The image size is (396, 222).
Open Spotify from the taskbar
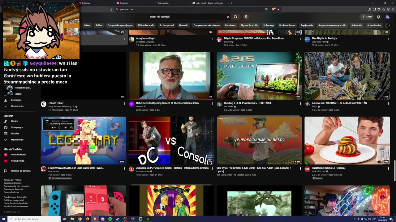click(x=110, y=219)
